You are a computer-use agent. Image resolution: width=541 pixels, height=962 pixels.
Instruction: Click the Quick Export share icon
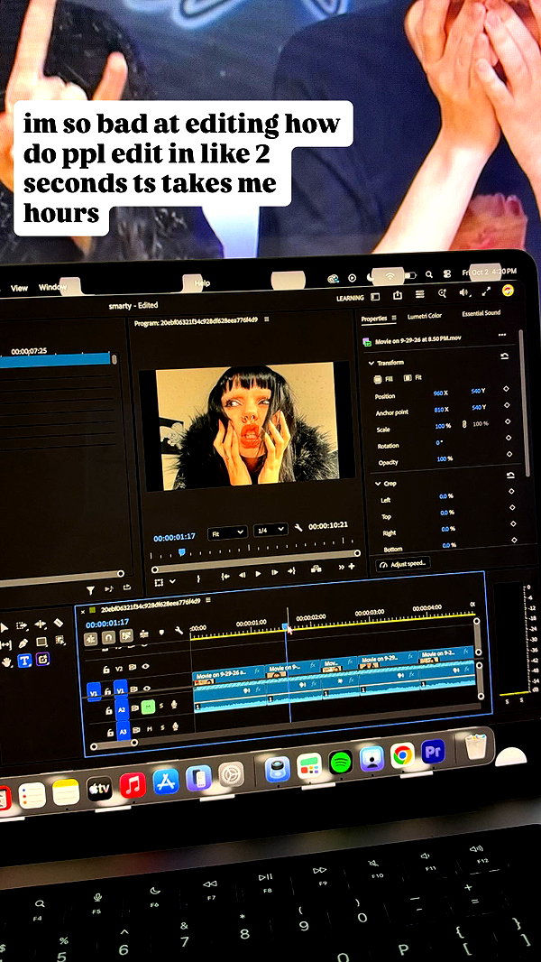tap(397, 295)
